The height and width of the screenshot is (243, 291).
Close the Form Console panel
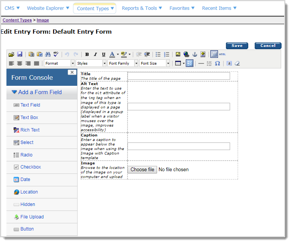(72, 73)
